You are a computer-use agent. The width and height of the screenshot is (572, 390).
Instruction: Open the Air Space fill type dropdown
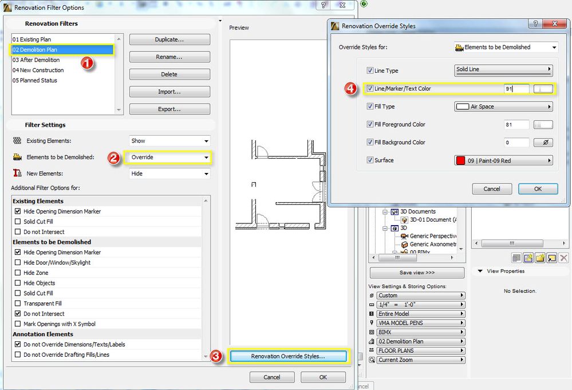point(503,107)
